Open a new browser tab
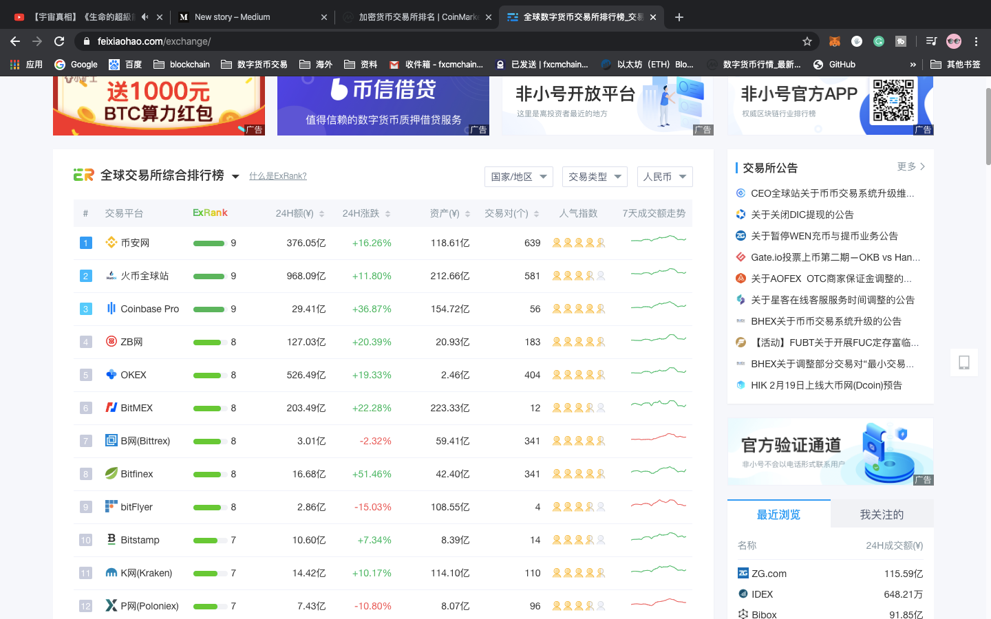The width and height of the screenshot is (991, 619). [679, 17]
